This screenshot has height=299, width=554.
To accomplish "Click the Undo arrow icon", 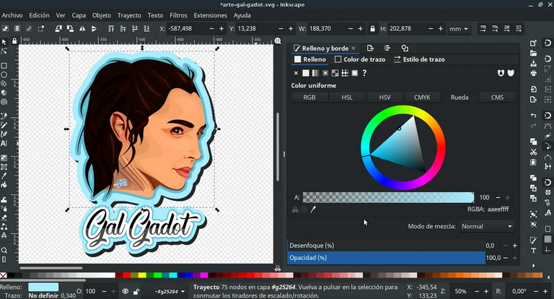I will [x=534, y=116].
